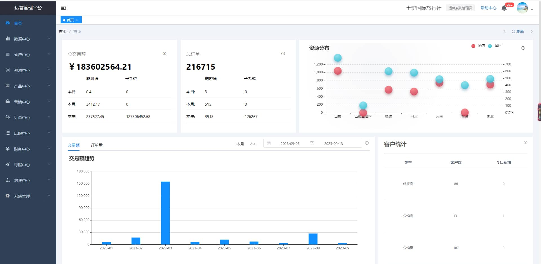Expand the 财务中心 menu chevron
Screen dimensions: 541x264
tap(49, 148)
